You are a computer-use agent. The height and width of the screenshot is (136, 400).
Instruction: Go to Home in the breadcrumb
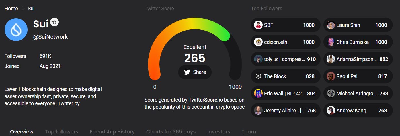click(x=11, y=9)
